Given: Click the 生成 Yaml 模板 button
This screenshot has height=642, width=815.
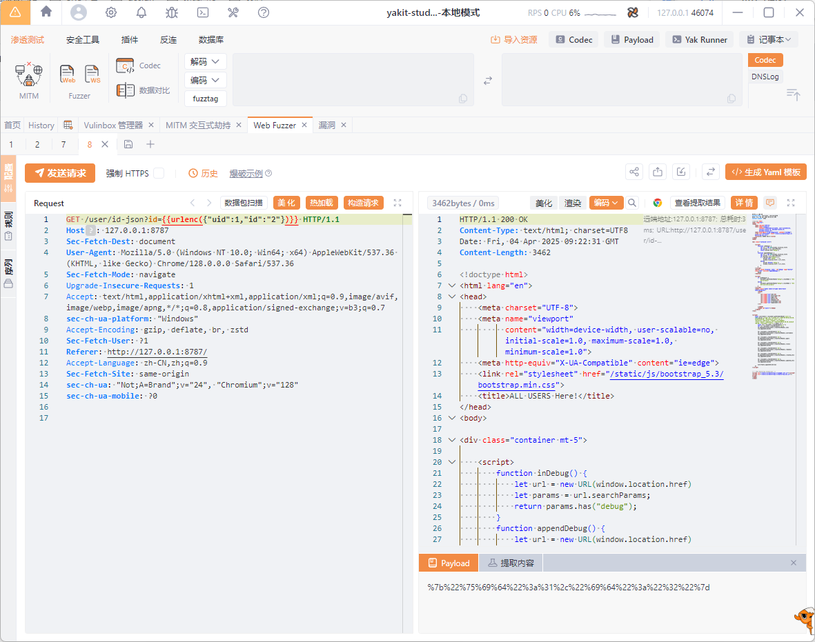Looking at the screenshot, I should coord(765,172).
